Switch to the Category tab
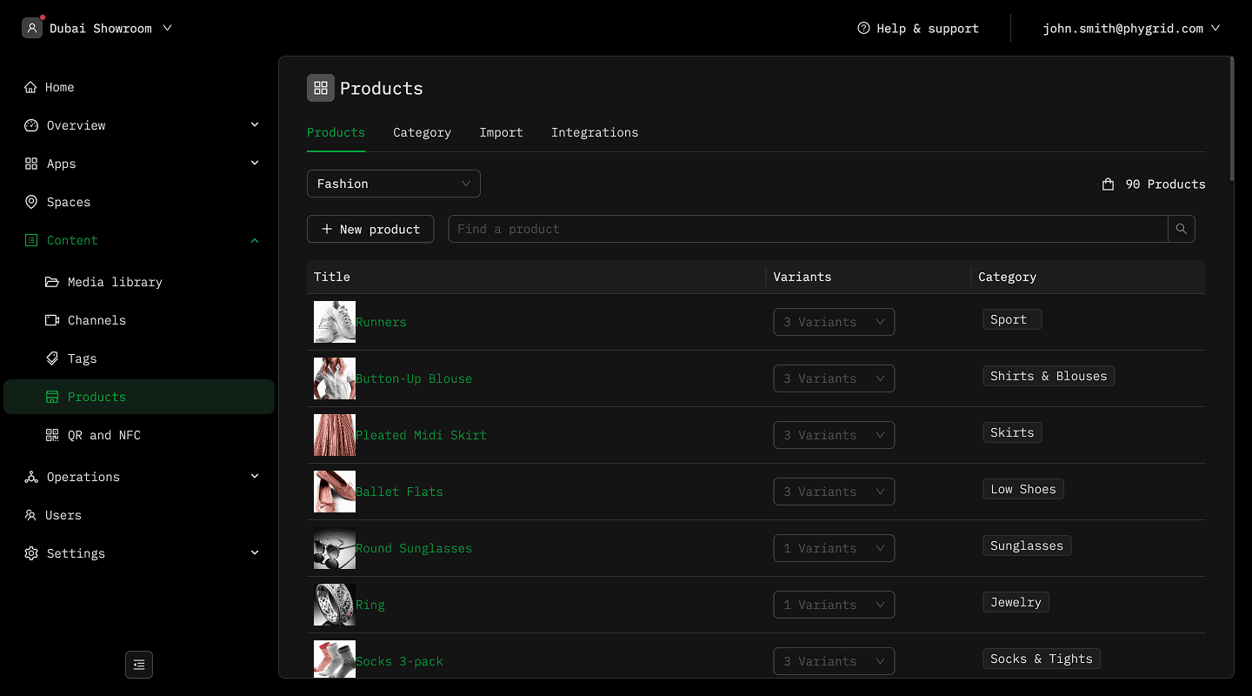Screen dimensions: 1252x696 point(422,133)
